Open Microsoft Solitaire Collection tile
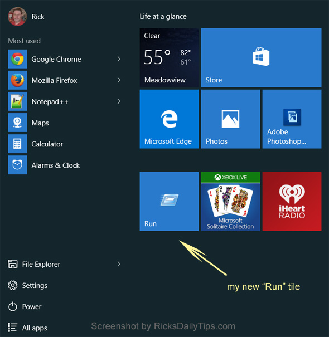 coord(230,202)
